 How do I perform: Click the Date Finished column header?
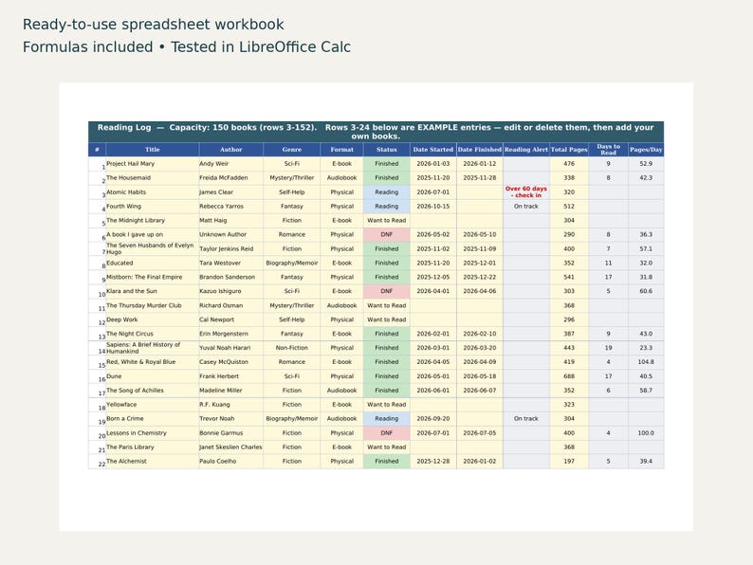pyautogui.click(x=479, y=149)
